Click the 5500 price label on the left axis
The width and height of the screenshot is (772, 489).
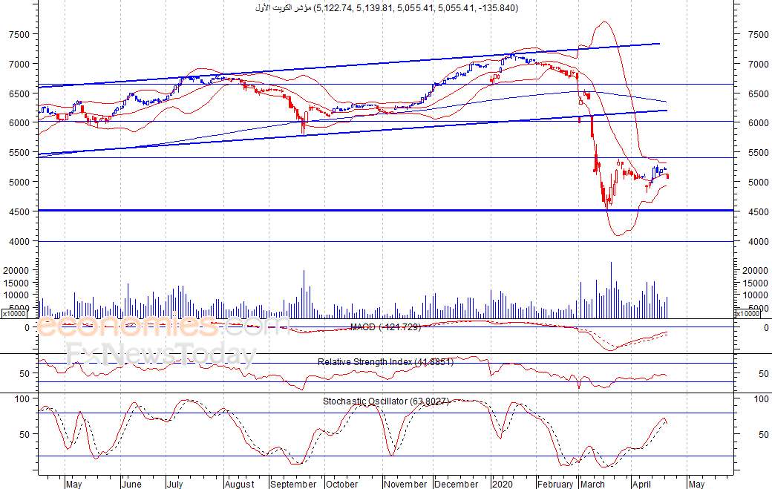pyautogui.click(x=19, y=153)
